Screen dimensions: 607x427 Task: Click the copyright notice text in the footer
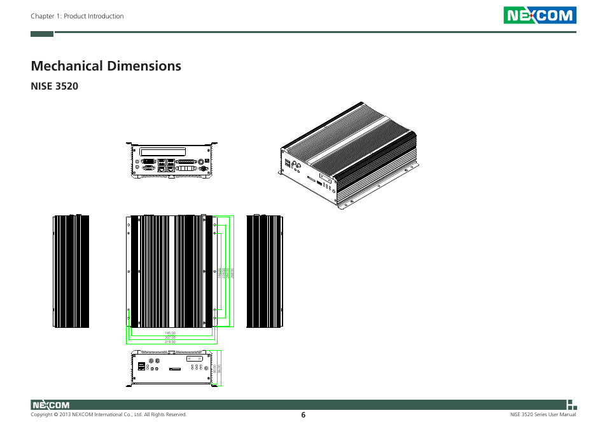point(109,415)
